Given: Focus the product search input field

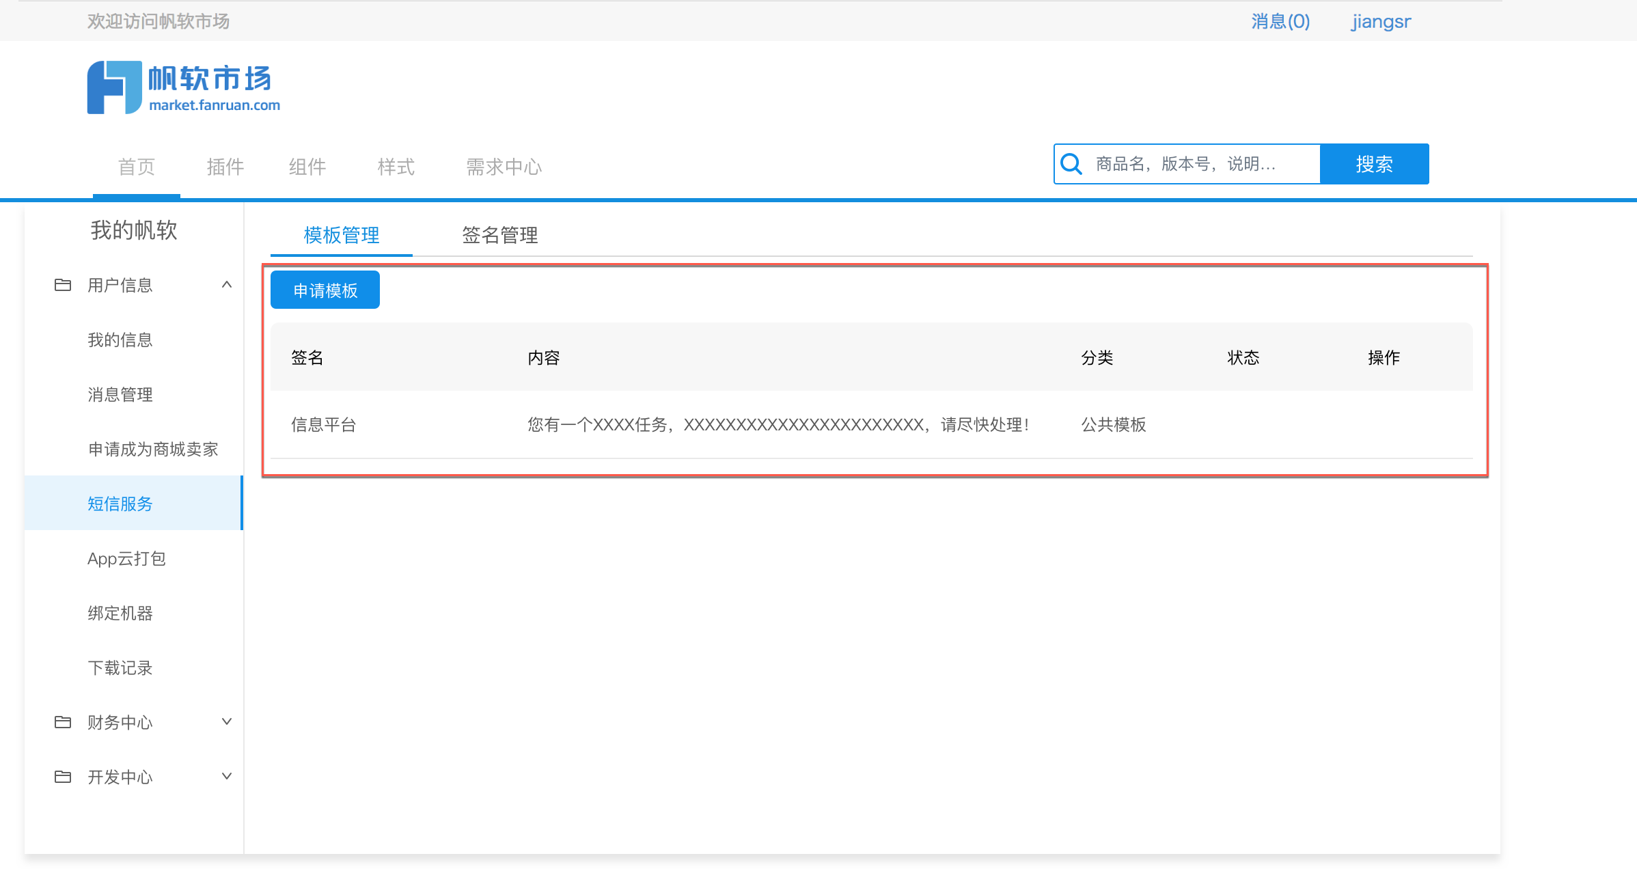Looking at the screenshot, I should click(1202, 164).
